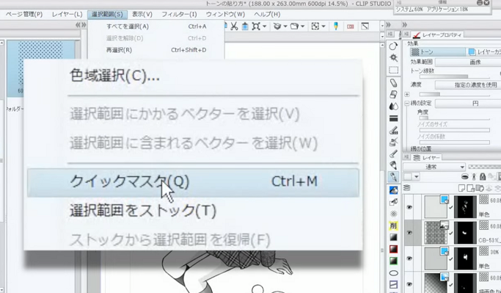Click the scissors cut icon in toolbar
Screen dimensions: 501x293
234,26
